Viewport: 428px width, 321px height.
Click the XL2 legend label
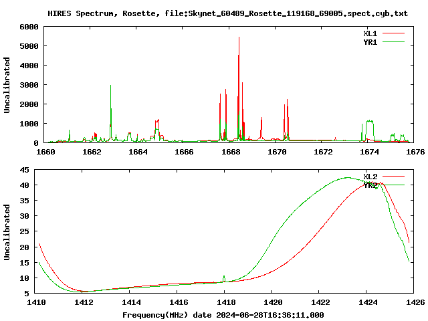pos(370,177)
